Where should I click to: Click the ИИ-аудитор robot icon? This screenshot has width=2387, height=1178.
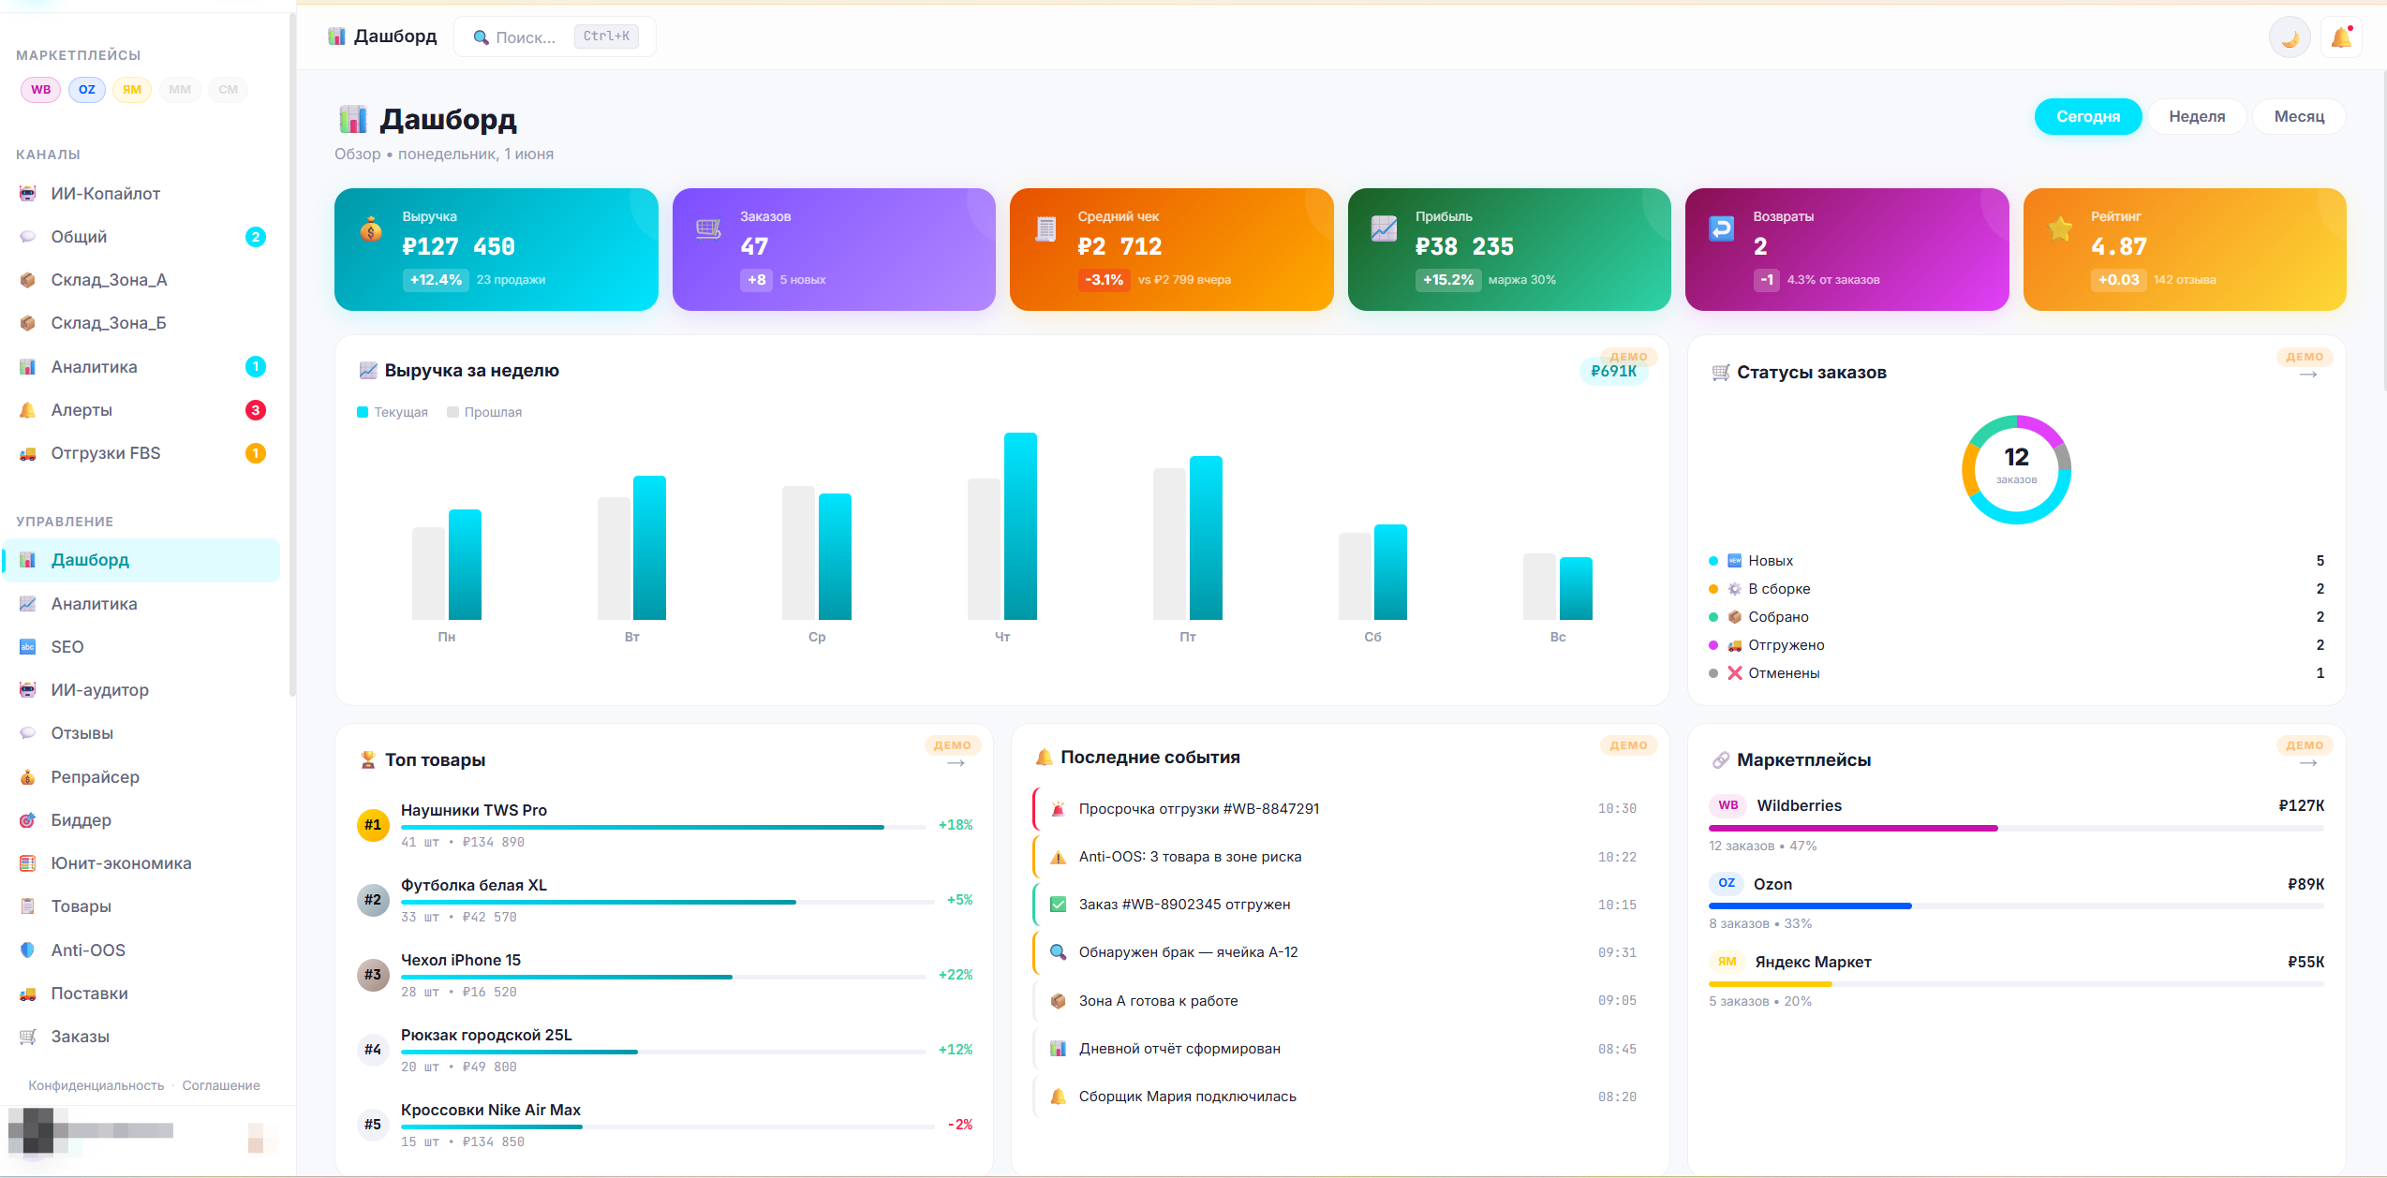[x=28, y=690]
